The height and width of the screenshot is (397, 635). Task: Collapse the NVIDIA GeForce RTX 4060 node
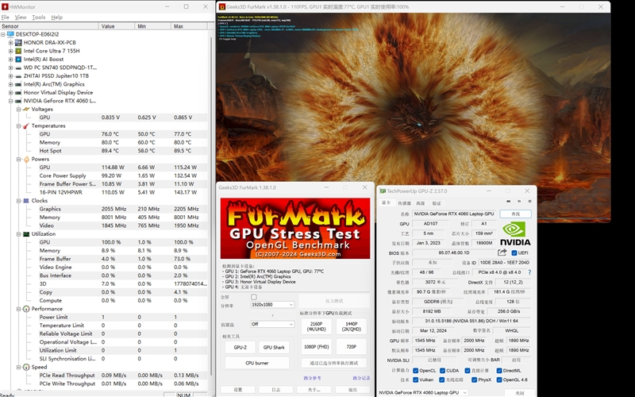tap(11, 101)
